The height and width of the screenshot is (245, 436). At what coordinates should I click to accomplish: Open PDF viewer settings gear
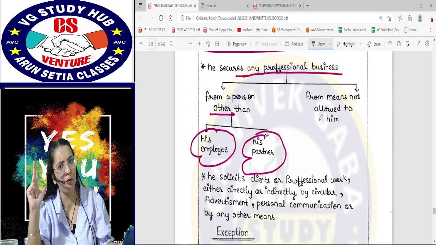coord(427,44)
